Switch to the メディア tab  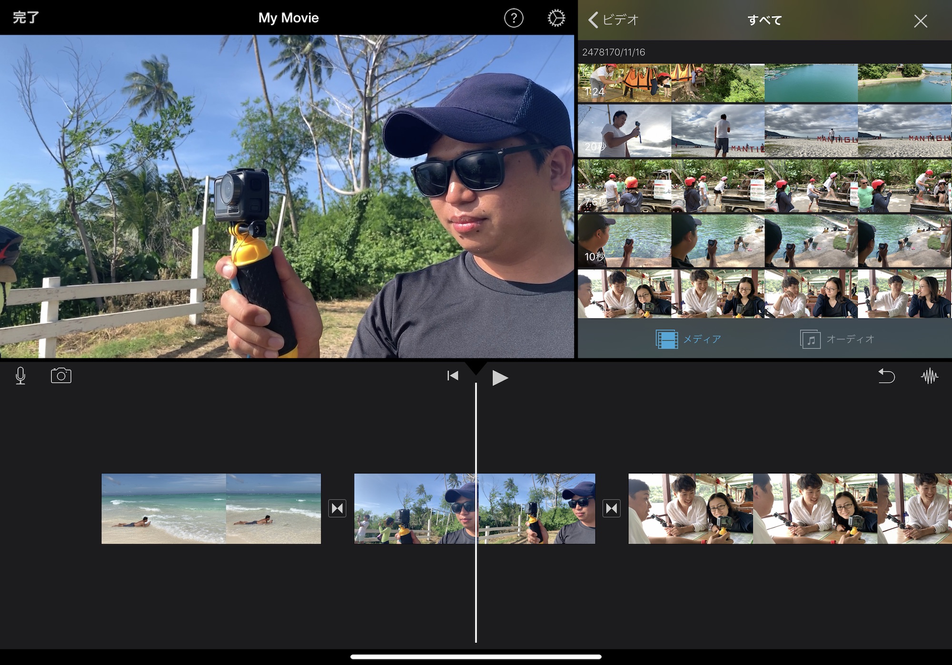[688, 339]
